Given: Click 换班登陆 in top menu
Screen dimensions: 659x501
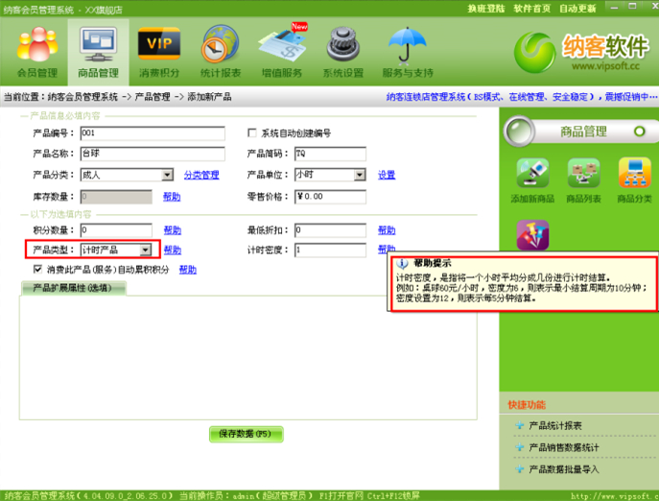Looking at the screenshot, I should pos(487,8).
